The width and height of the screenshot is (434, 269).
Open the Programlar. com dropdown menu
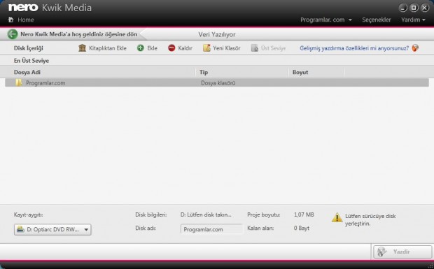(x=326, y=20)
